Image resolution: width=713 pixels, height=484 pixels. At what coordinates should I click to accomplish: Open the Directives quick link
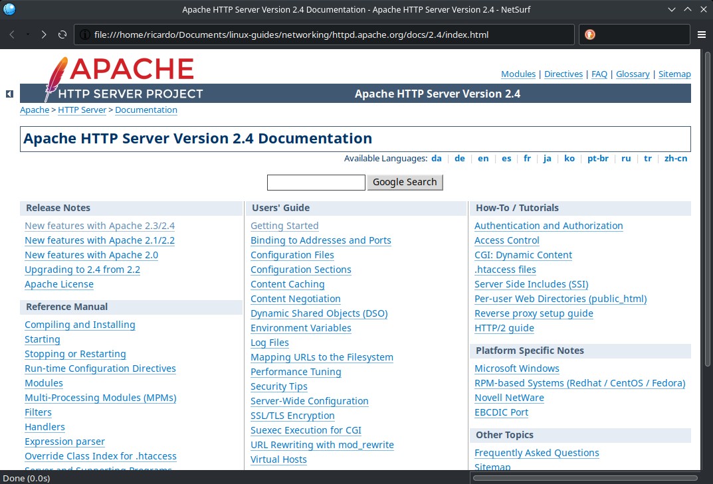pyautogui.click(x=563, y=74)
